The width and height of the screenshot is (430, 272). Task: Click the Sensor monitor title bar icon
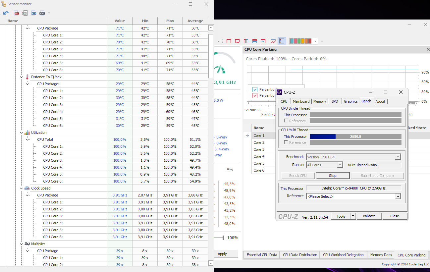point(4,4)
